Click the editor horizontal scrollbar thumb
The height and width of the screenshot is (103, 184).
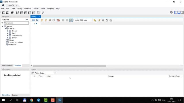70,66
